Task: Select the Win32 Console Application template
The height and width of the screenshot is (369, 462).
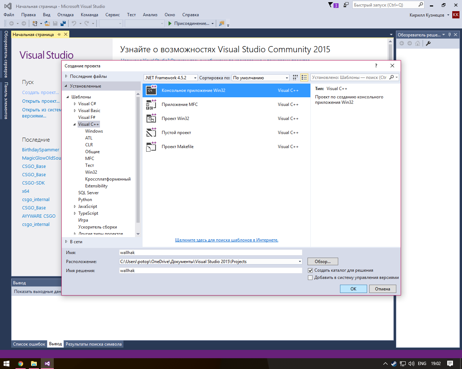Action: coord(226,90)
